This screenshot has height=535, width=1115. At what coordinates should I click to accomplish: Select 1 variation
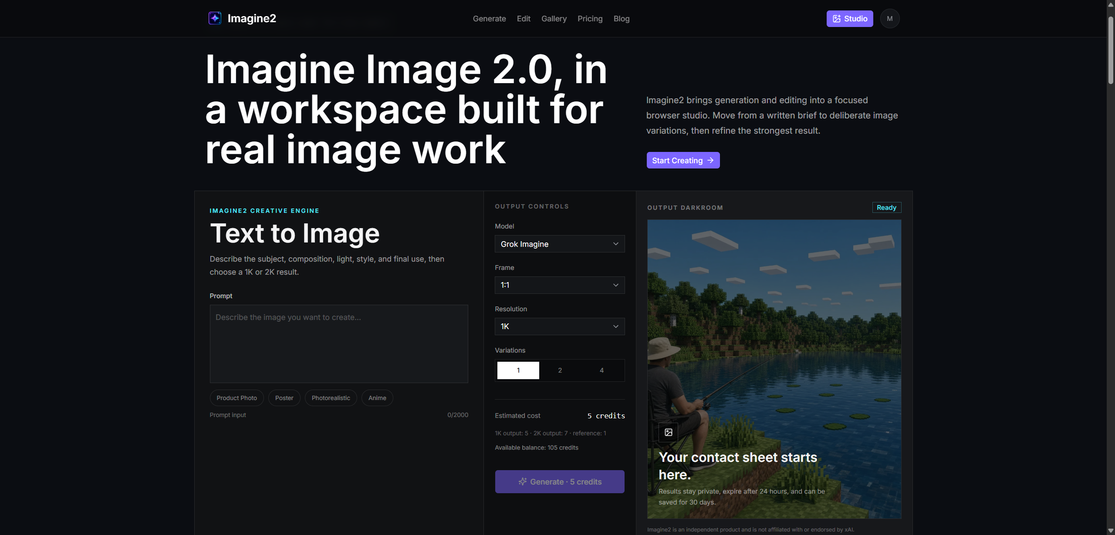coord(518,370)
